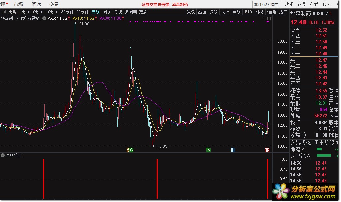This screenshot has width=341, height=202.
Task: Click the 返回 back button
Action: click(x=283, y=12)
